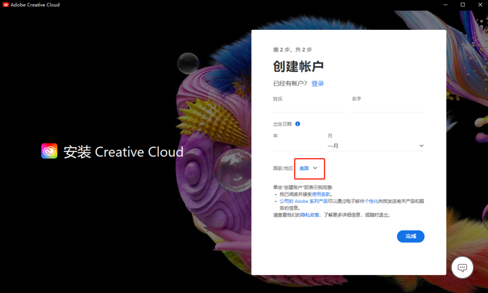
Task: Click the 国家/地区 label
Action: (283, 168)
